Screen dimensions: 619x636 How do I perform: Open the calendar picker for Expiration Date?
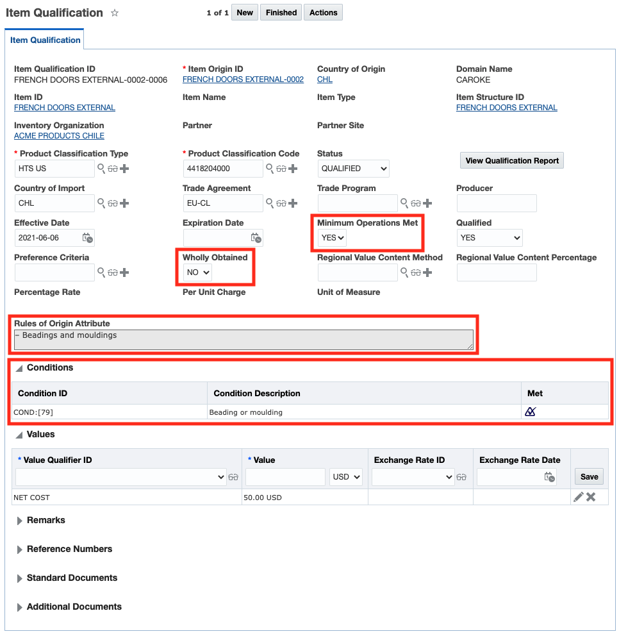(256, 238)
